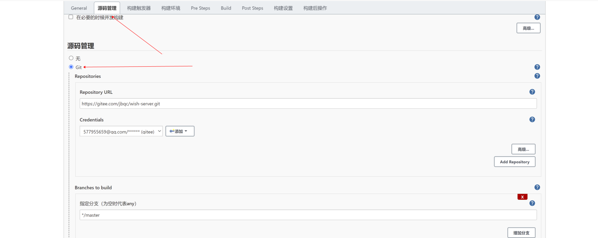Click into the Repository URL field
598x238 pixels.
(x=308, y=104)
